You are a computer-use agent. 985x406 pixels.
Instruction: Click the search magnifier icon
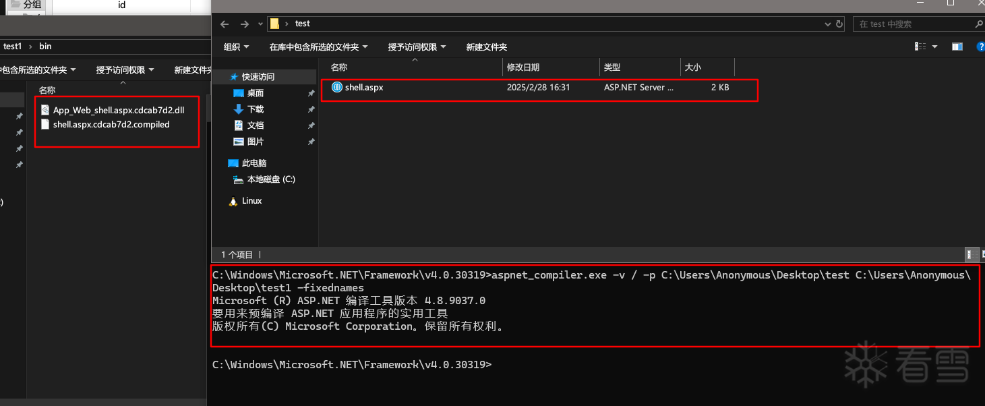(979, 24)
